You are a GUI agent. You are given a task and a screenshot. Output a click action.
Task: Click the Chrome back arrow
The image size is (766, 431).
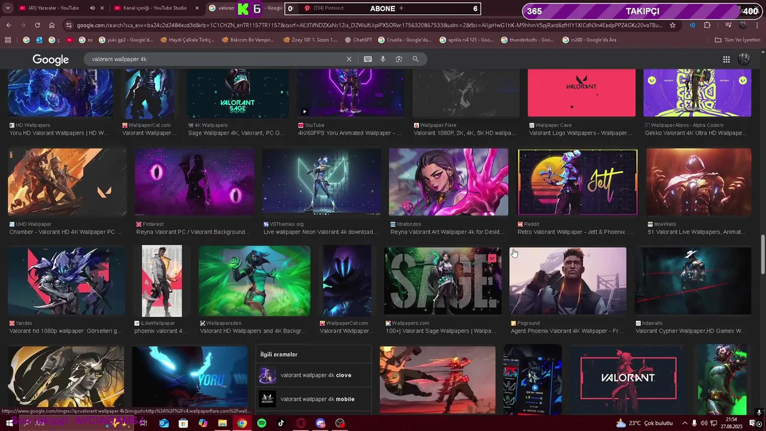tap(8, 25)
